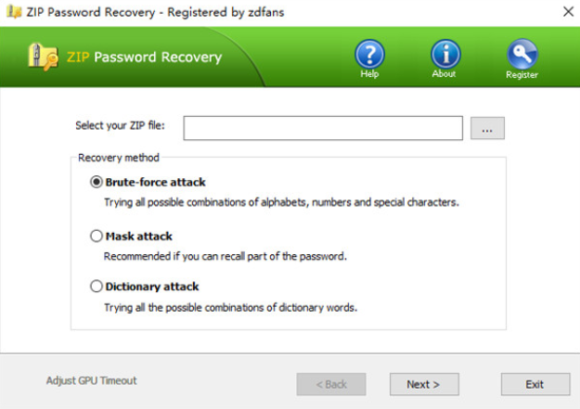
Task: Click the Dictionary attack description text
Action: click(230, 307)
